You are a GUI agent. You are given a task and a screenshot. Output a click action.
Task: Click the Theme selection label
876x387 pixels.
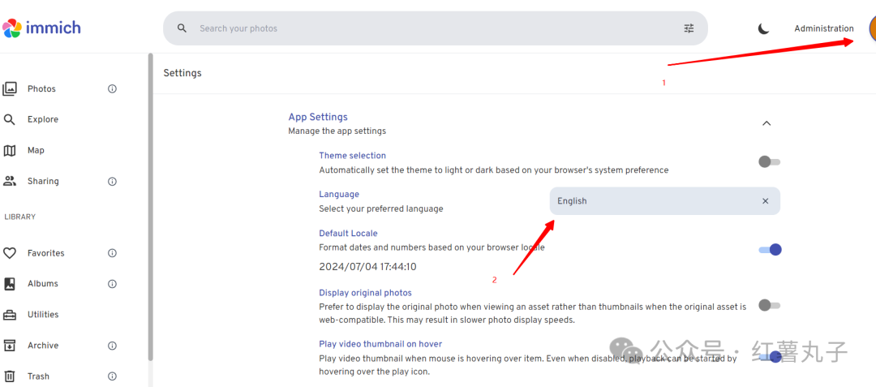point(353,155)
